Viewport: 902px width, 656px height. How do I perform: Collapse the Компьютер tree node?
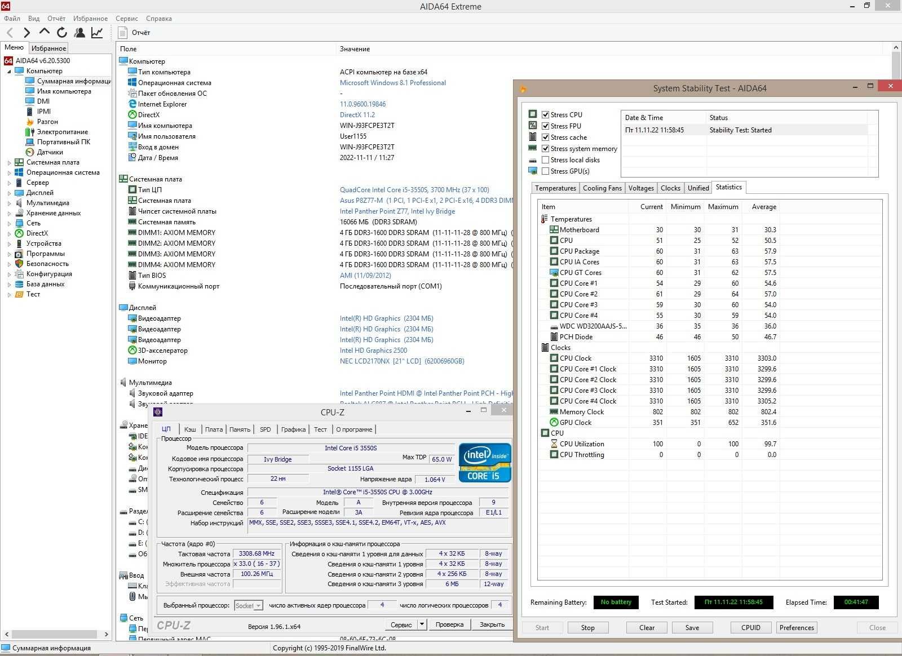(9, 72)
